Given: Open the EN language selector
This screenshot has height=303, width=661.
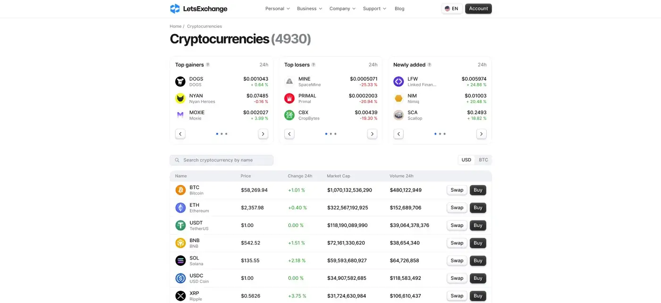Looking at the screenshot, I should 452,8.
